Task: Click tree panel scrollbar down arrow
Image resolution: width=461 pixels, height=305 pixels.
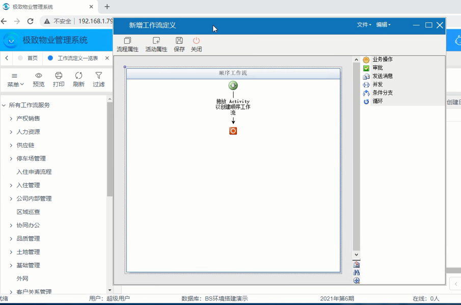Action: click(x=110, y=290)
